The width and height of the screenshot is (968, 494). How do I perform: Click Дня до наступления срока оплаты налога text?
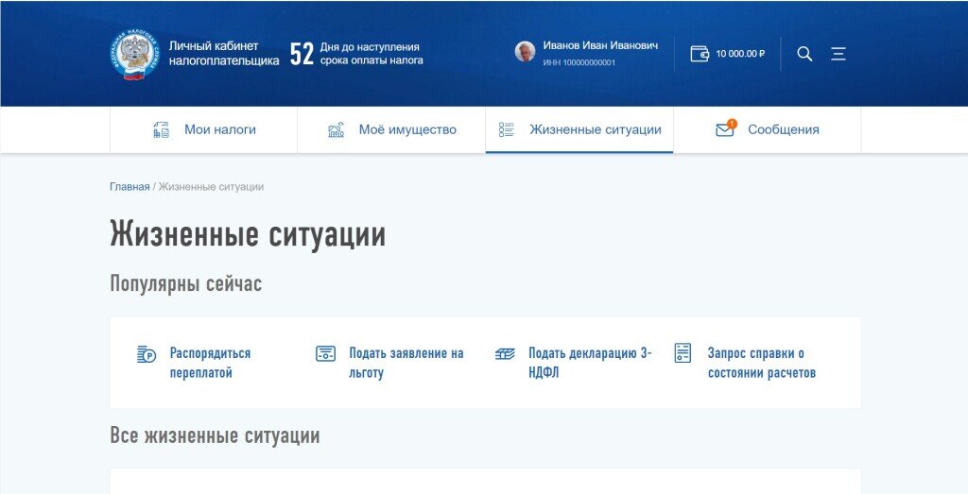coord(372,54)
